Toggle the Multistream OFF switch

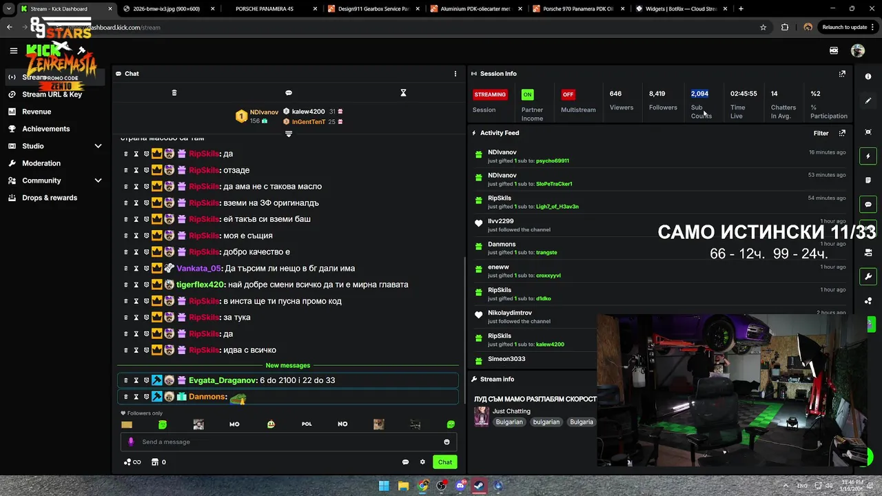click(568, 94)
